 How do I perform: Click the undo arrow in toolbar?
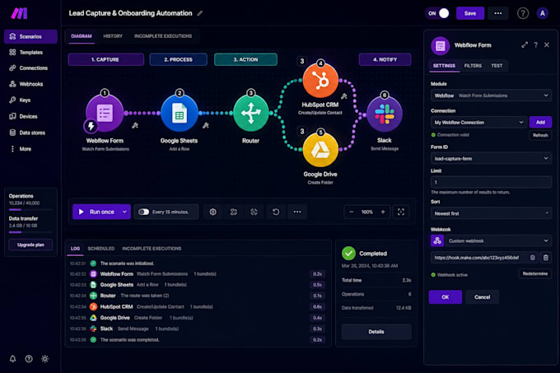coord(276,212)
